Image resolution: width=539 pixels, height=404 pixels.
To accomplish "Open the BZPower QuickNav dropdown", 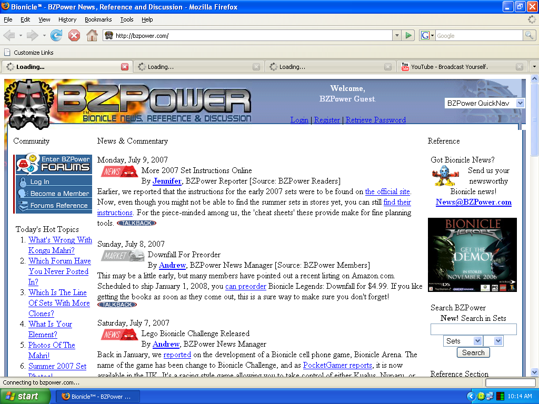I will pos(484,103).
